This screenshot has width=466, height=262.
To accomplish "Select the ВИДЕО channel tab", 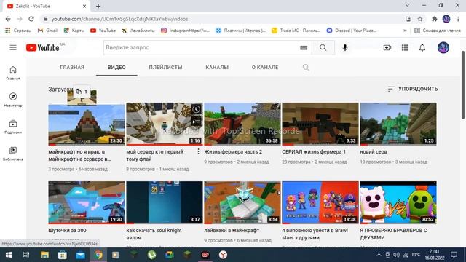I will point(116,68).
